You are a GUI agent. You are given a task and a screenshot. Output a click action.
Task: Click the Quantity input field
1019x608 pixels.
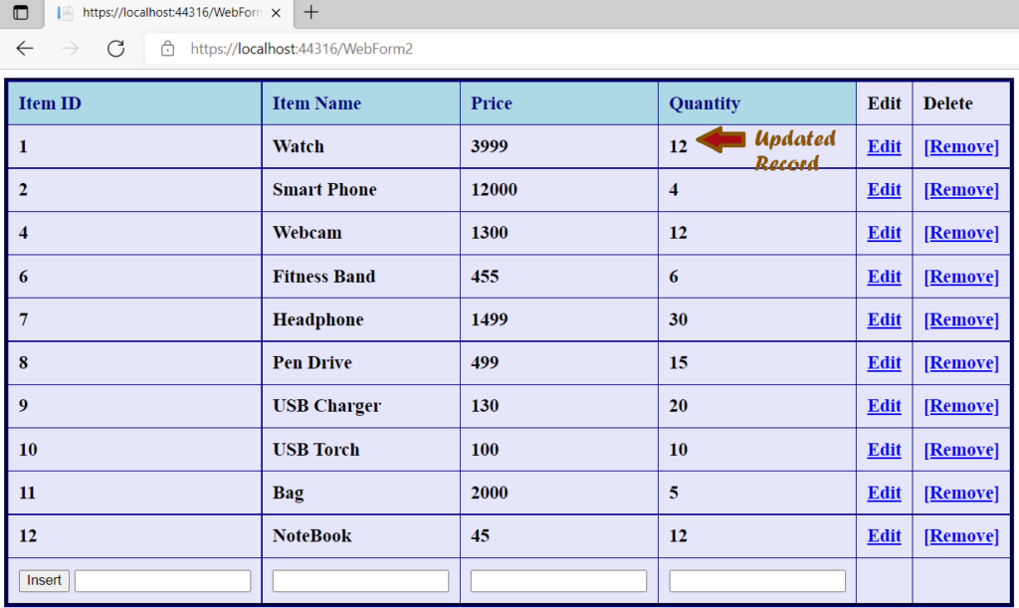click(756, 580)
